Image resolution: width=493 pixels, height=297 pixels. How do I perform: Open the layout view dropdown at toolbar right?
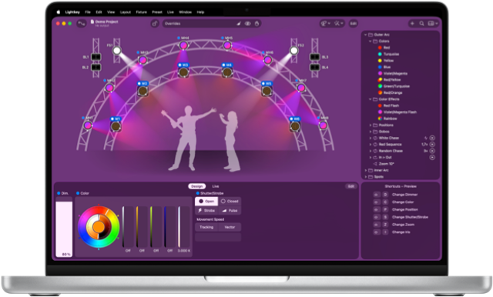[x=433, y=24]
